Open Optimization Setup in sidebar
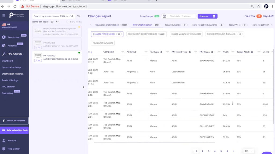The width and height of the screenshot is (275, 154). (11, 67)
